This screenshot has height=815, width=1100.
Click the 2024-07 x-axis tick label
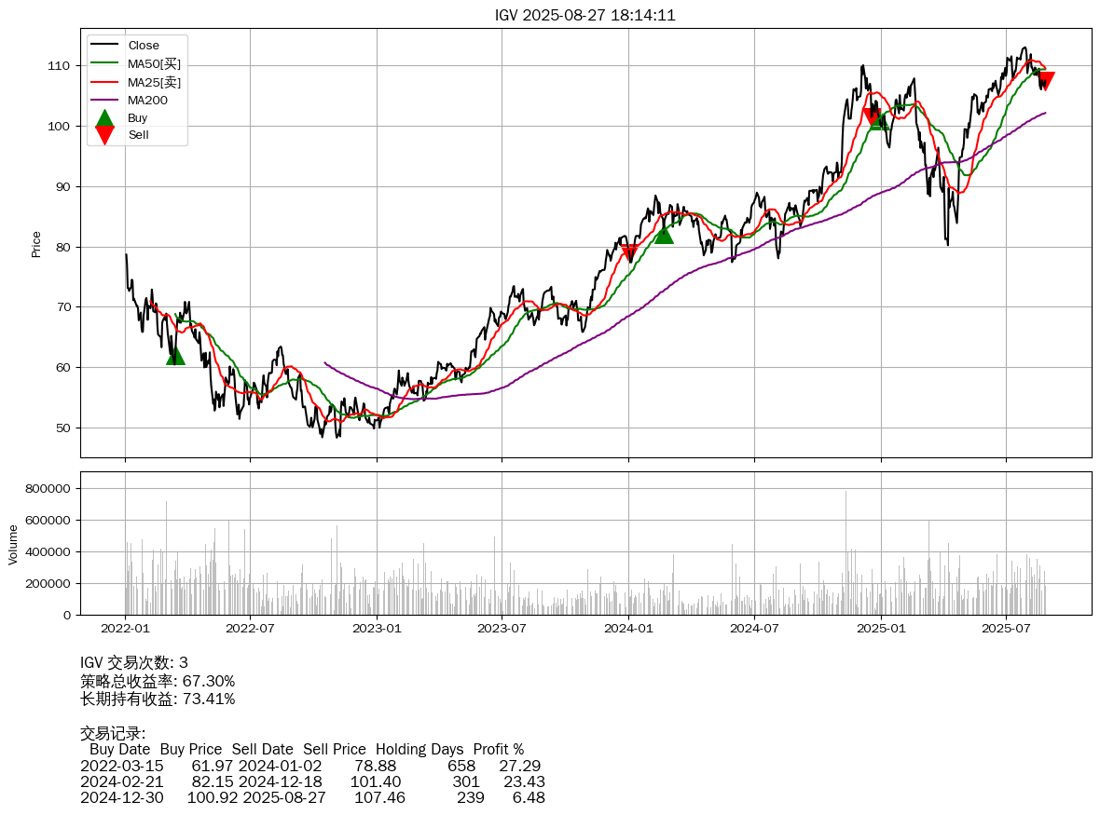tap(754, 629)
